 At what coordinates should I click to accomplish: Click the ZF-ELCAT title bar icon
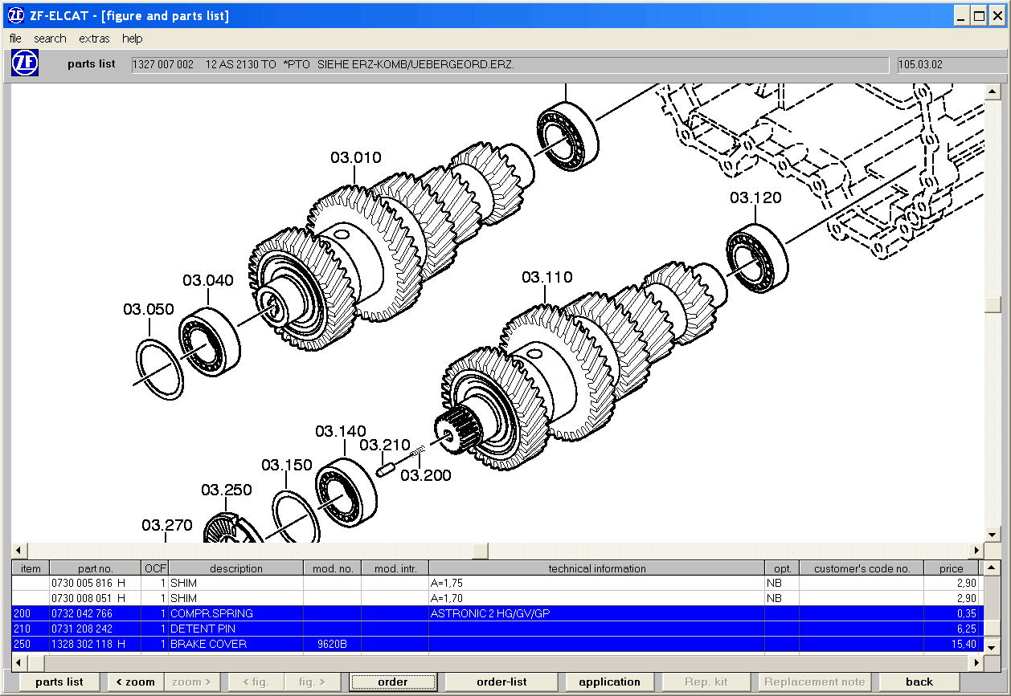14,16
